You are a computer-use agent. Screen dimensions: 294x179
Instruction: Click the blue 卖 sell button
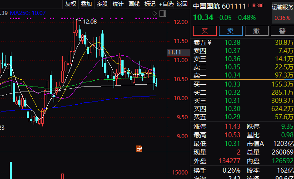pos(231,31)
